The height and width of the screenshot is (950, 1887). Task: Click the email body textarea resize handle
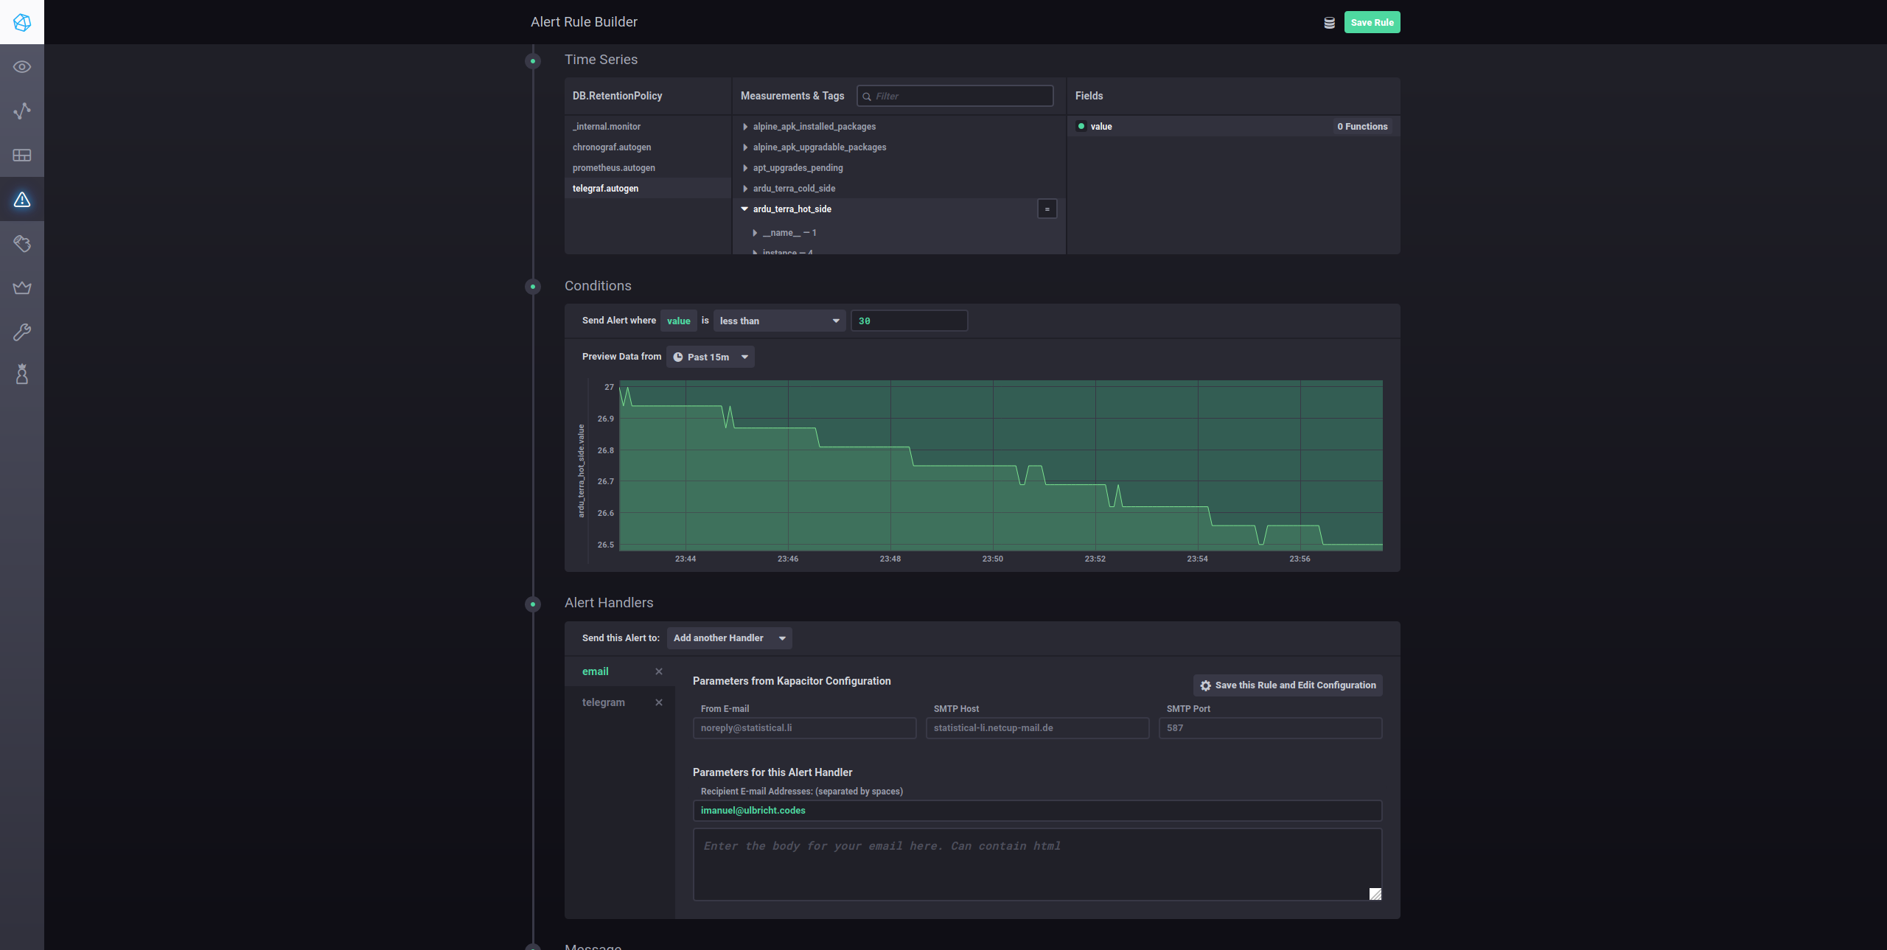1375,894
